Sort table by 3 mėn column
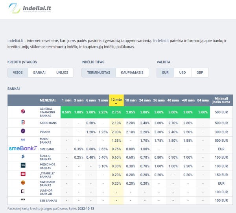The height and width of the screenshot is (213, 236). click(79, 100)
